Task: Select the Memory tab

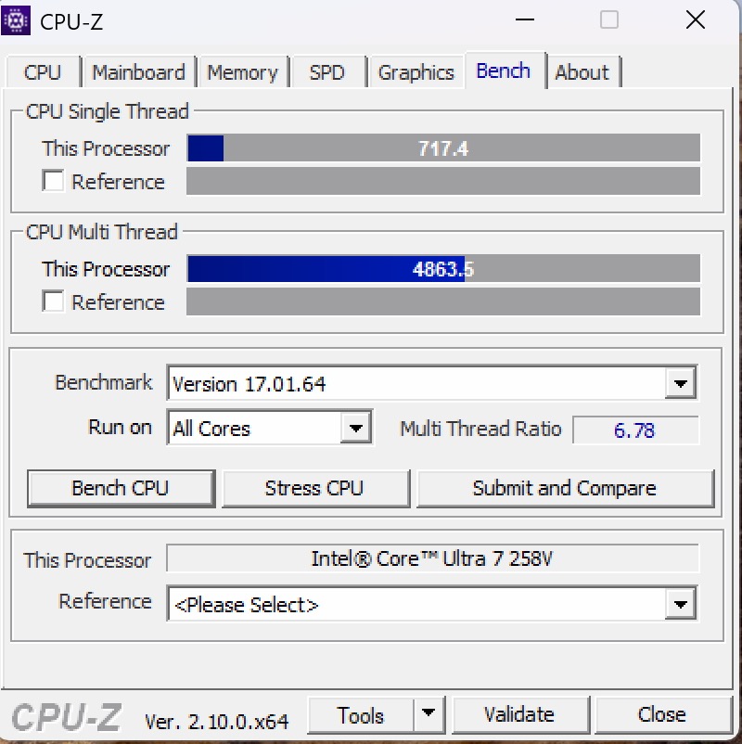Action: tap(243, 72)
